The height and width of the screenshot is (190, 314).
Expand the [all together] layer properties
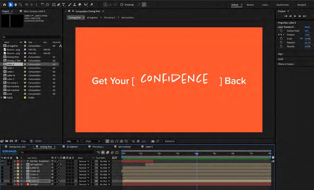click(x=15, y=164)
